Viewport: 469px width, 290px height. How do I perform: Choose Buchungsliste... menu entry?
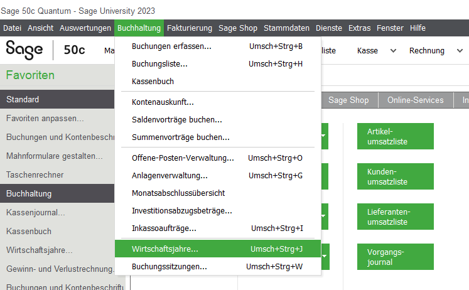pos(218,64)
